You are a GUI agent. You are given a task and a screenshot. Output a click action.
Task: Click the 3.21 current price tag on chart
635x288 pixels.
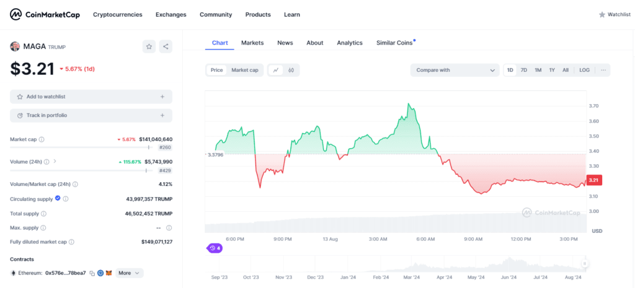593,180
